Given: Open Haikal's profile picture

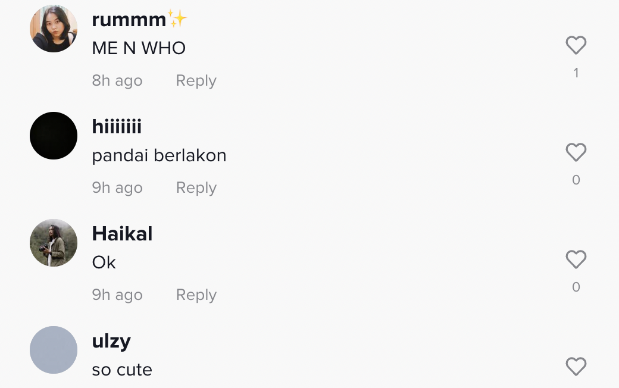Looking at the screenshot, I should coord(54,243).
